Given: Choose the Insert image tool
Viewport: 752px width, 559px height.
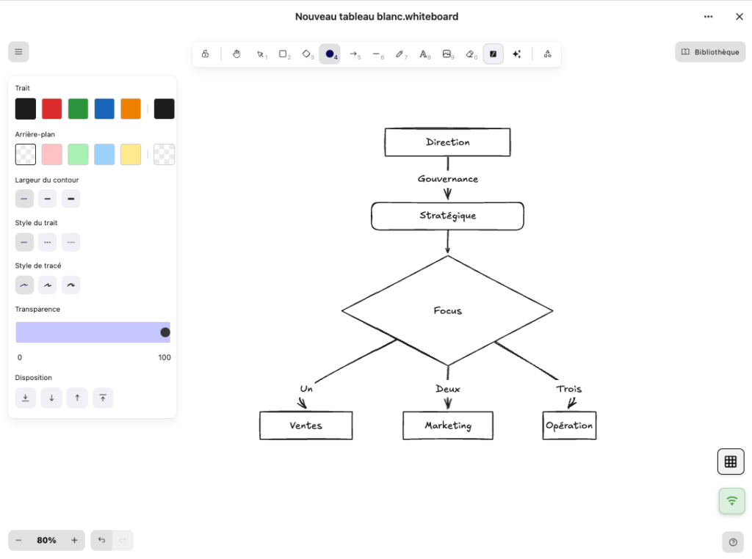Looking at the screenshot, I should (x=446, y=54).
